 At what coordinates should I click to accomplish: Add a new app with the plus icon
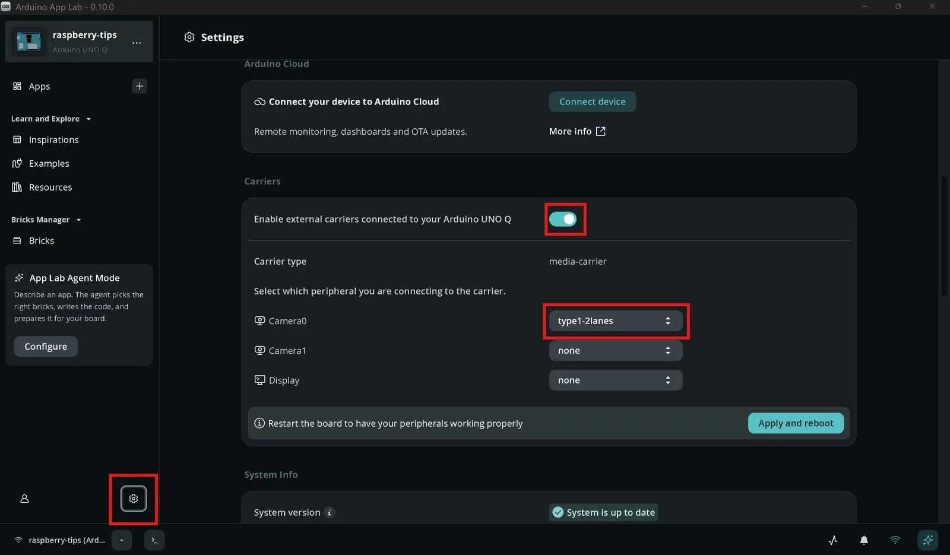(x=140, y=86)
